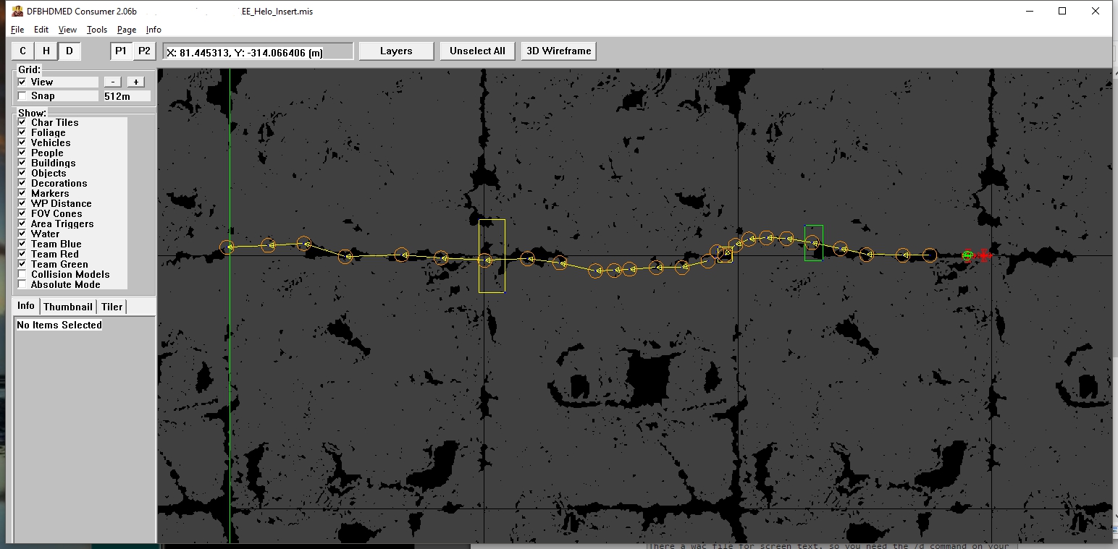Click the X/Y coordinates readout field
Image resolution: width=1118 pixels, height=549 pixels.
[x=259, y=52]
